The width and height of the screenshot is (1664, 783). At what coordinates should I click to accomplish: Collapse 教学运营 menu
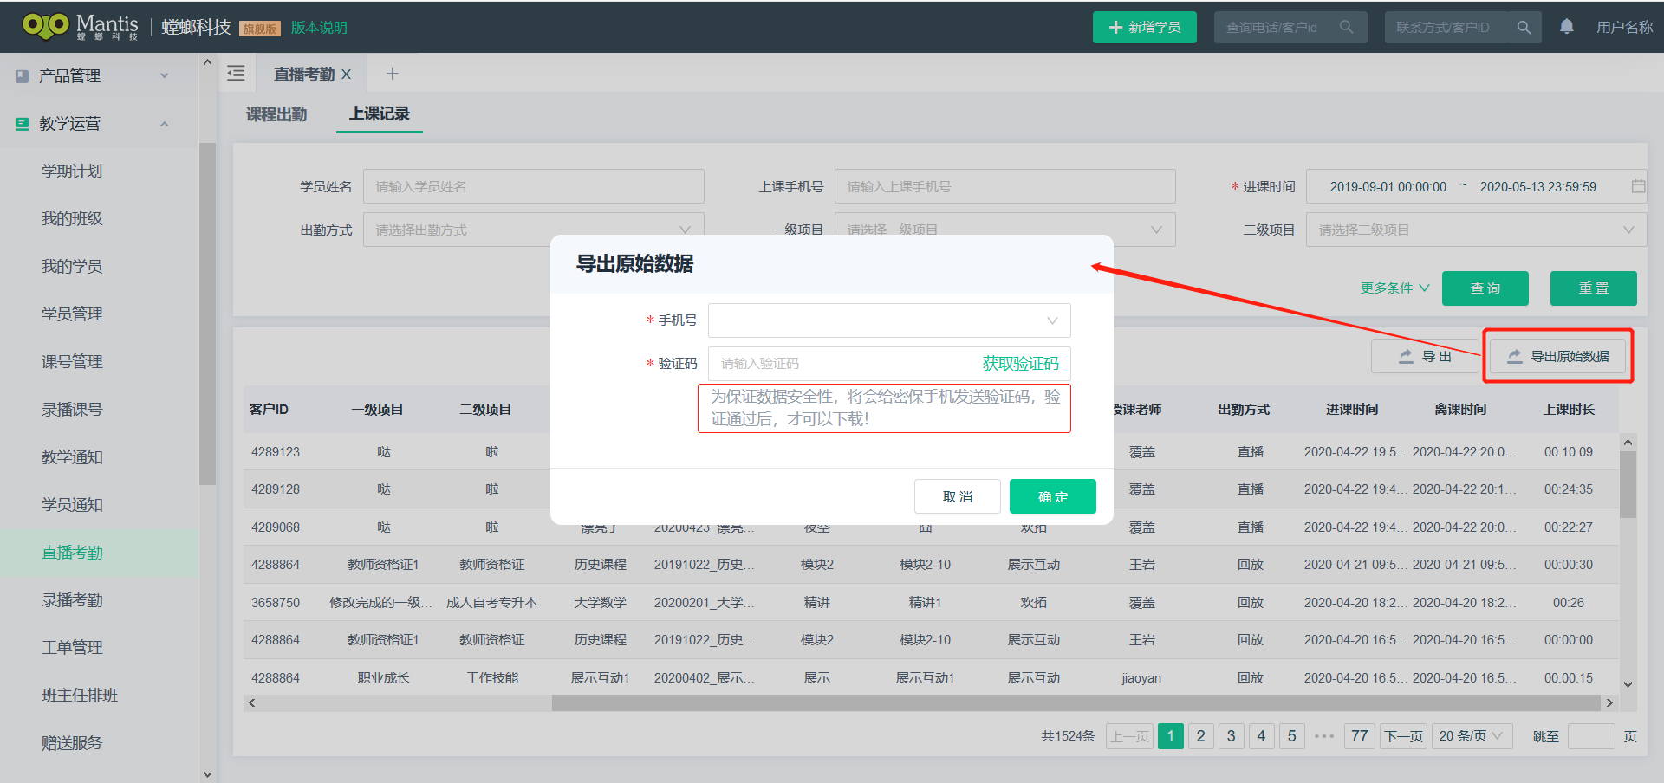tap(165, 124)
